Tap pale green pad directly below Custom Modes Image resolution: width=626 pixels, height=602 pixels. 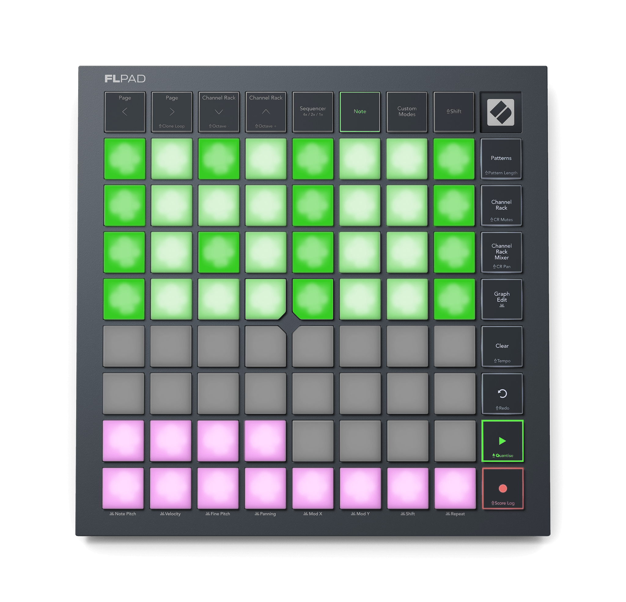pyautogui.click(x=407, y=159)
